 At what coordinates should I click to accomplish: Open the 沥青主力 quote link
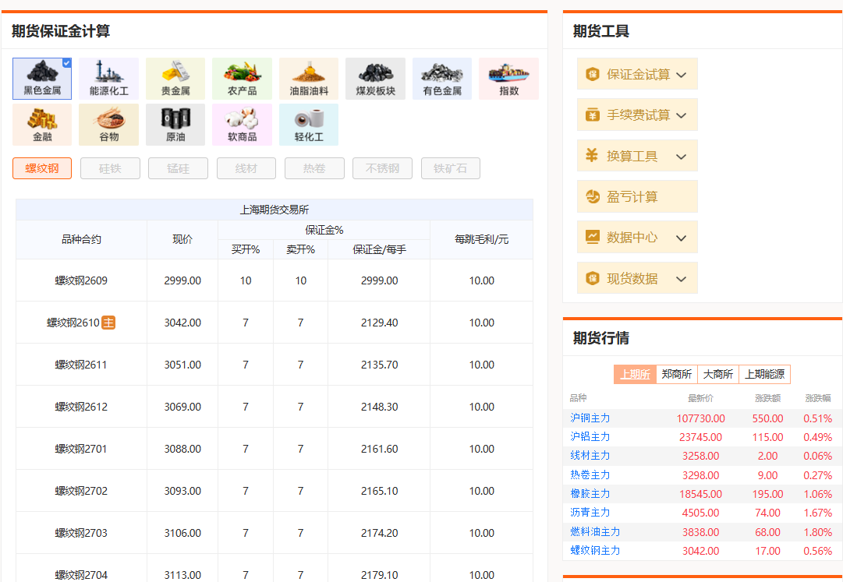(x=590, y=513)
